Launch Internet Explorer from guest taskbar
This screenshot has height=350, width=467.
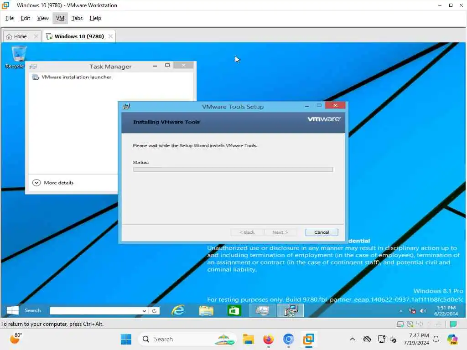coord(178,310)
